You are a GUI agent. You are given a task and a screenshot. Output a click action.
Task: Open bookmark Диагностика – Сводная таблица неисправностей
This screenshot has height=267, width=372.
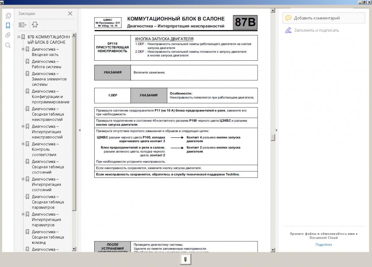48,114
